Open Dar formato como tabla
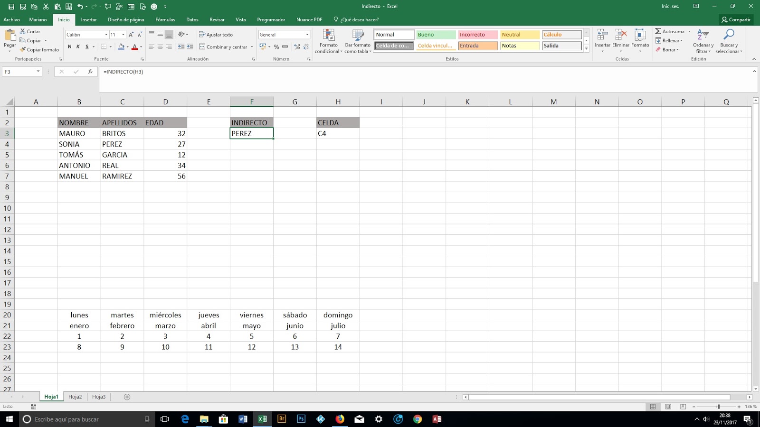The width and height of the screenshot is (760, 427). point(358,41)
